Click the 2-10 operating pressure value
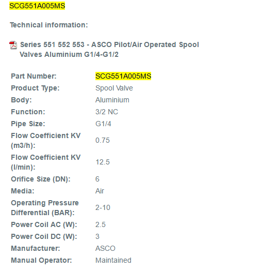 (x=103, y=207)
